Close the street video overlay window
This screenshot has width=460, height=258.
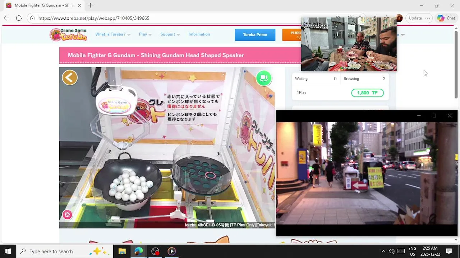coord(450,115)
